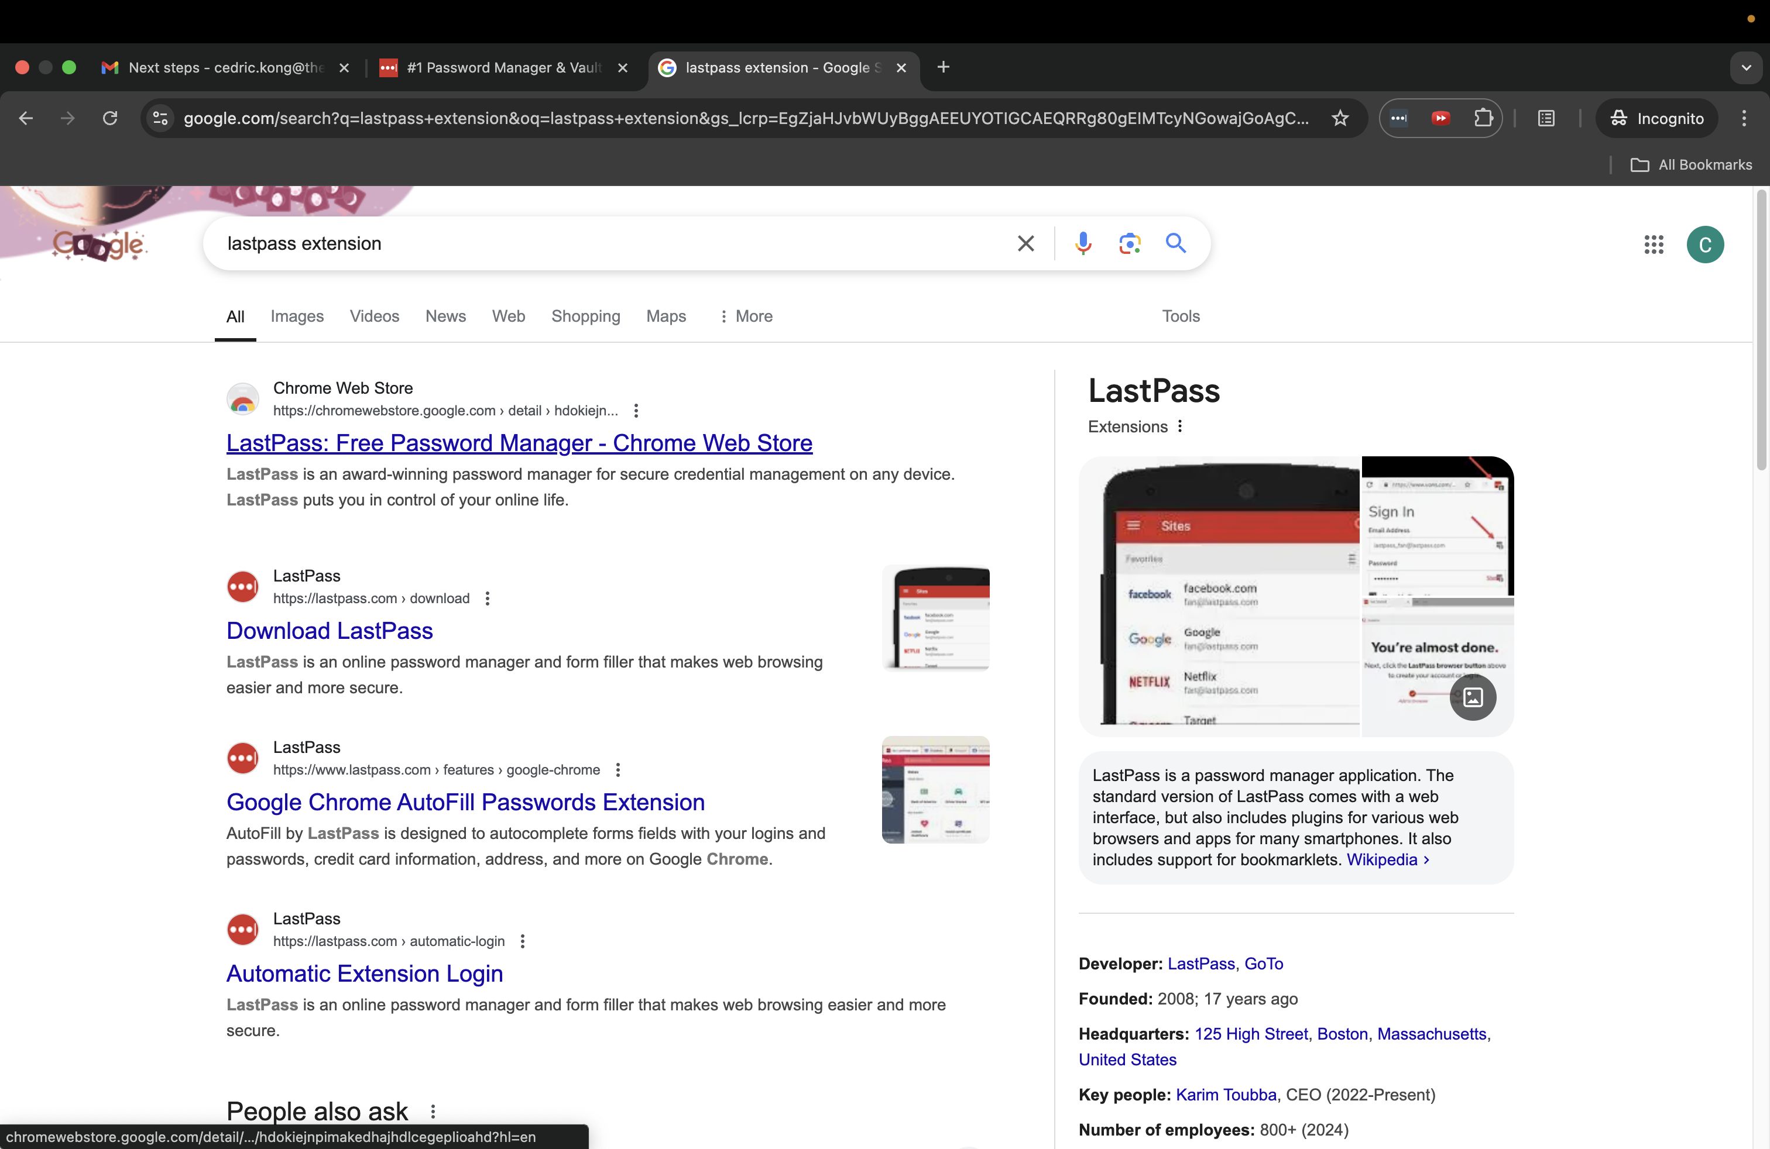Open the 125 High Street link

coord(1251,1034)
